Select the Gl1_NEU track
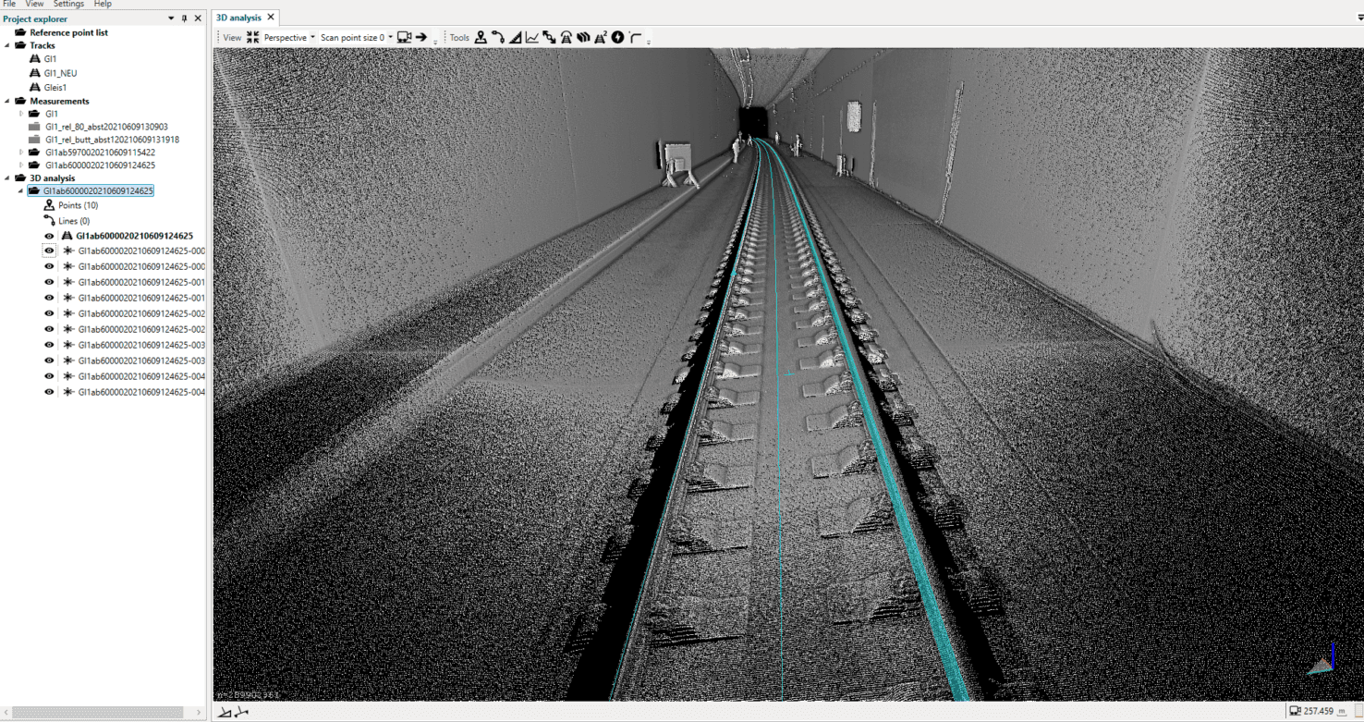 [61, 73]
